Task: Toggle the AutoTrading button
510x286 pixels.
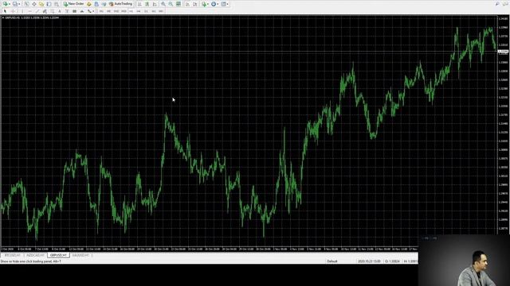Action: click(x=120, y=4)
